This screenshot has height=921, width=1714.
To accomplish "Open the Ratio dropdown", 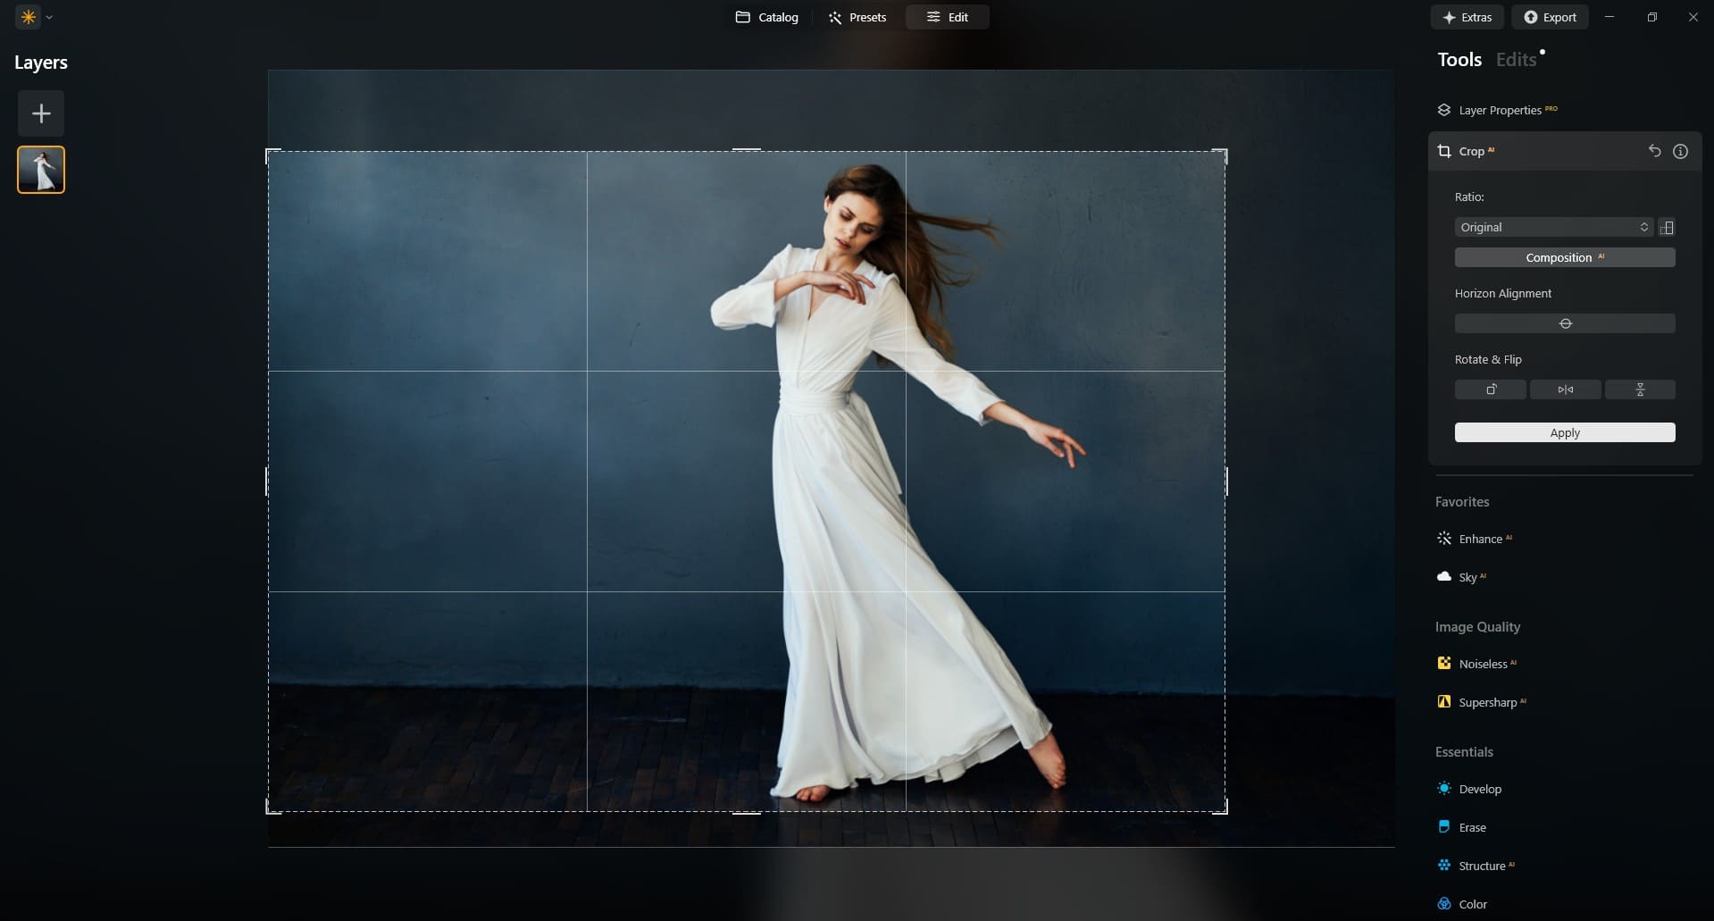I will point(1553,227).
